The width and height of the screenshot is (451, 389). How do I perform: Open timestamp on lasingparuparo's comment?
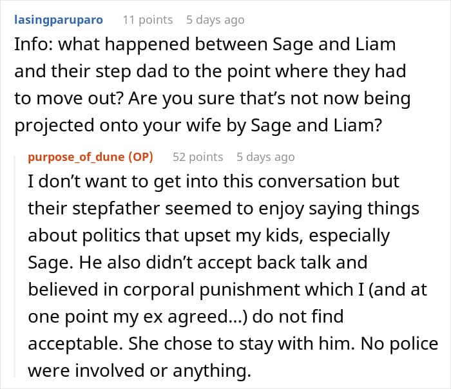pyautogui.click(x=215, y=19)
